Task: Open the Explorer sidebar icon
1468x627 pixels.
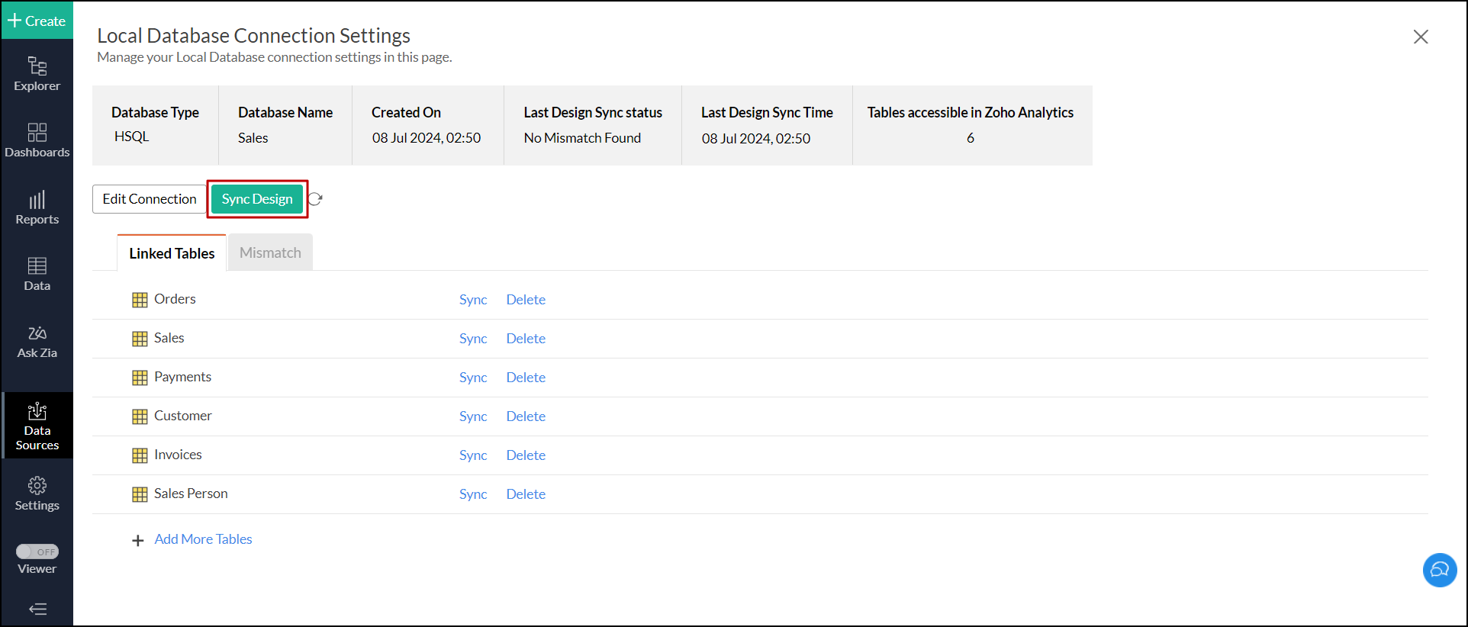Action: click(x=37, y=74)
